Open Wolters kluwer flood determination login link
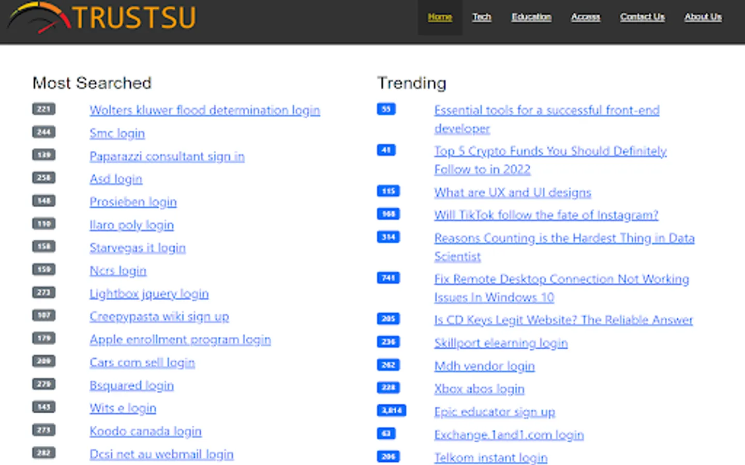 coord(205,110)
